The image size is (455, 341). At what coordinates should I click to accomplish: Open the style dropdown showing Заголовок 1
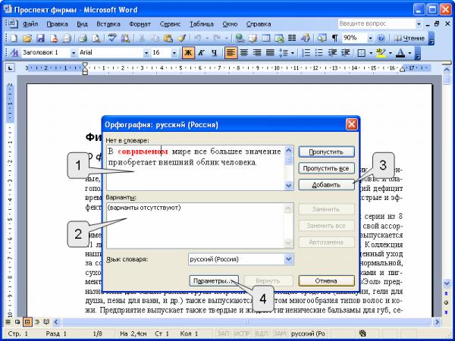coord(74,53)
